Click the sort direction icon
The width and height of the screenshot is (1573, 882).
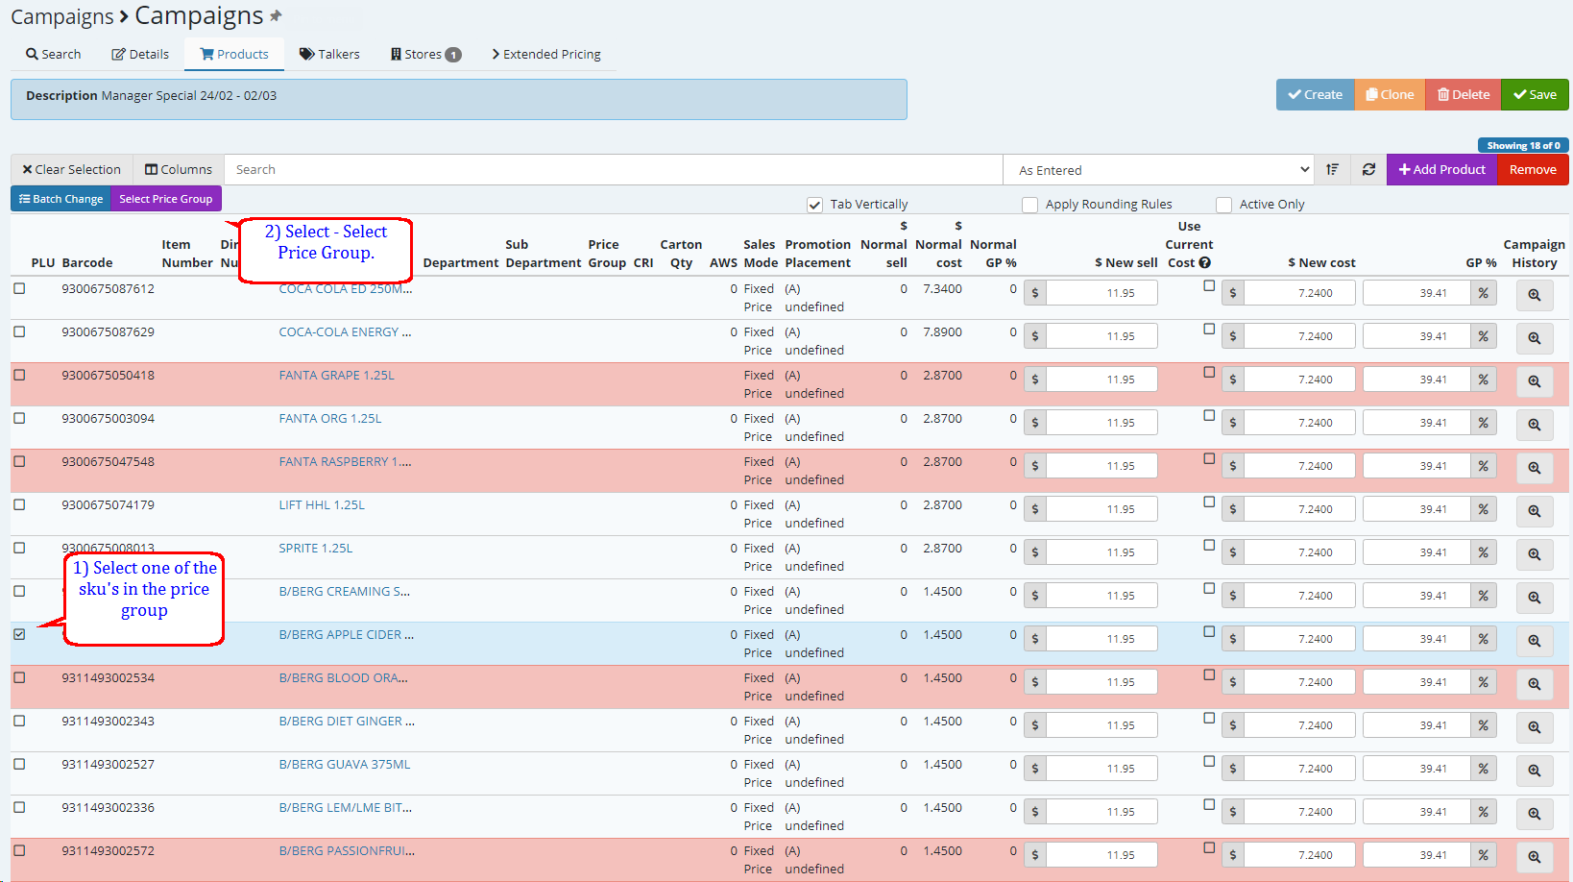[x=1333, y=169]
